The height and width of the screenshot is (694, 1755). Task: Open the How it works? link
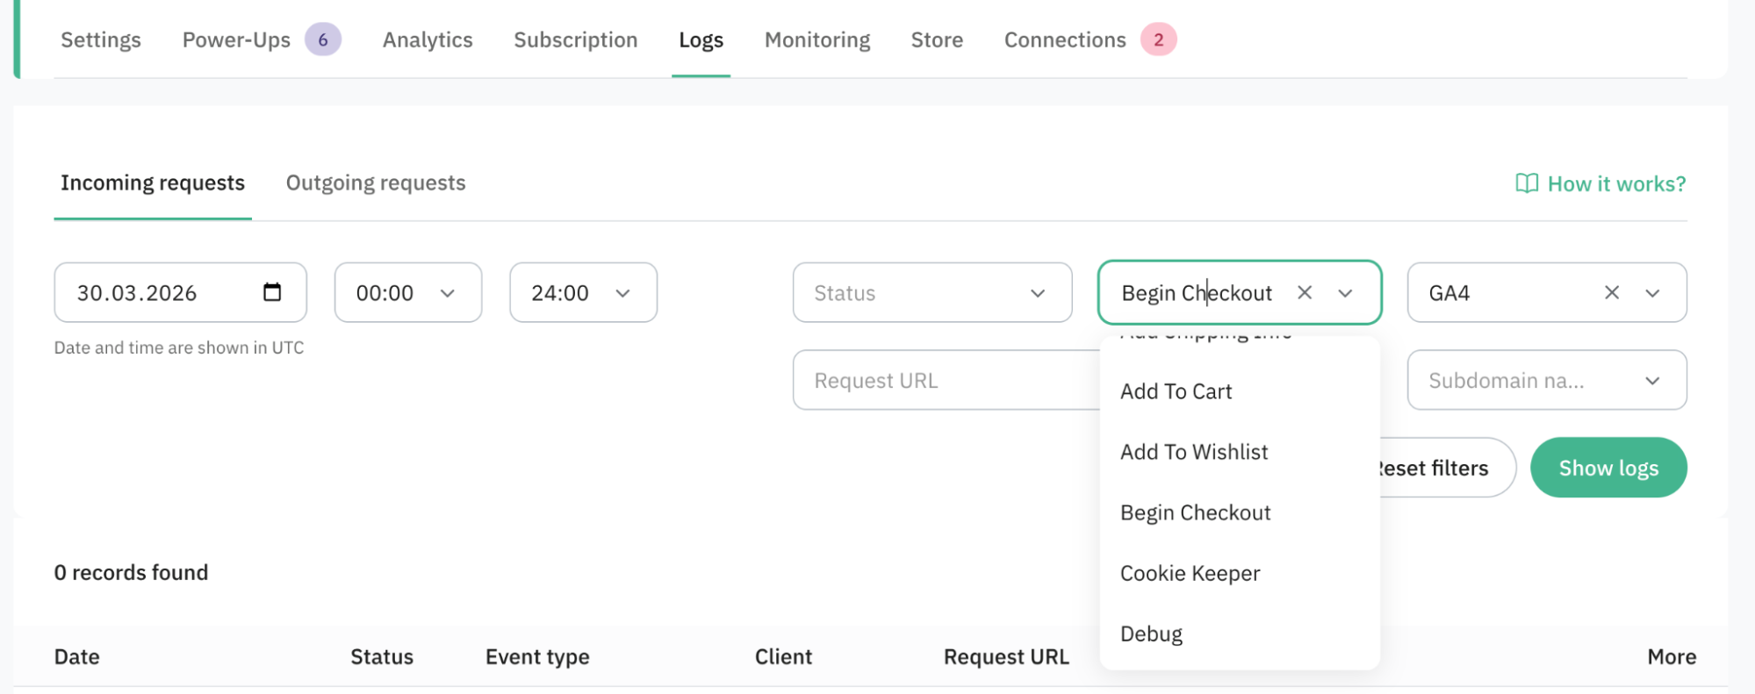pos(1600,183)
